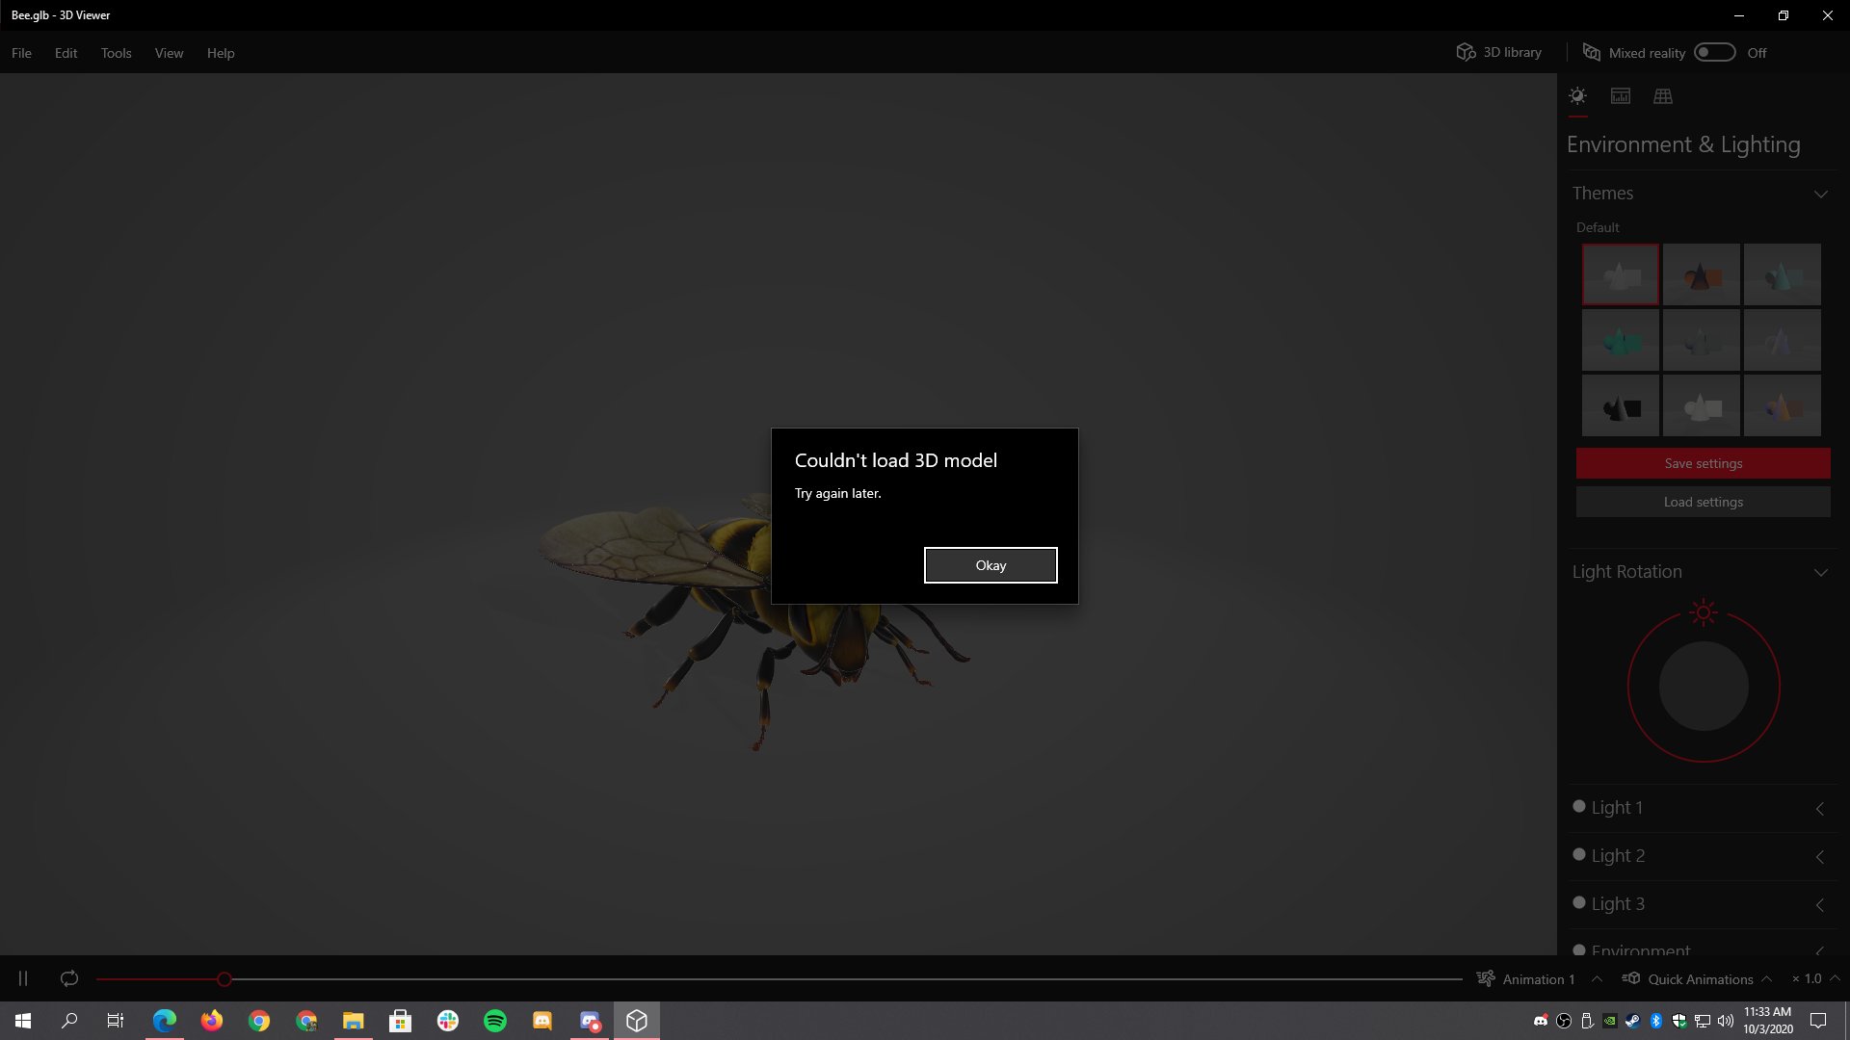Open the Stats & Shading panel icon
The width and height of the screenshot is (1850, 1040).
[x=1621, y=96]
